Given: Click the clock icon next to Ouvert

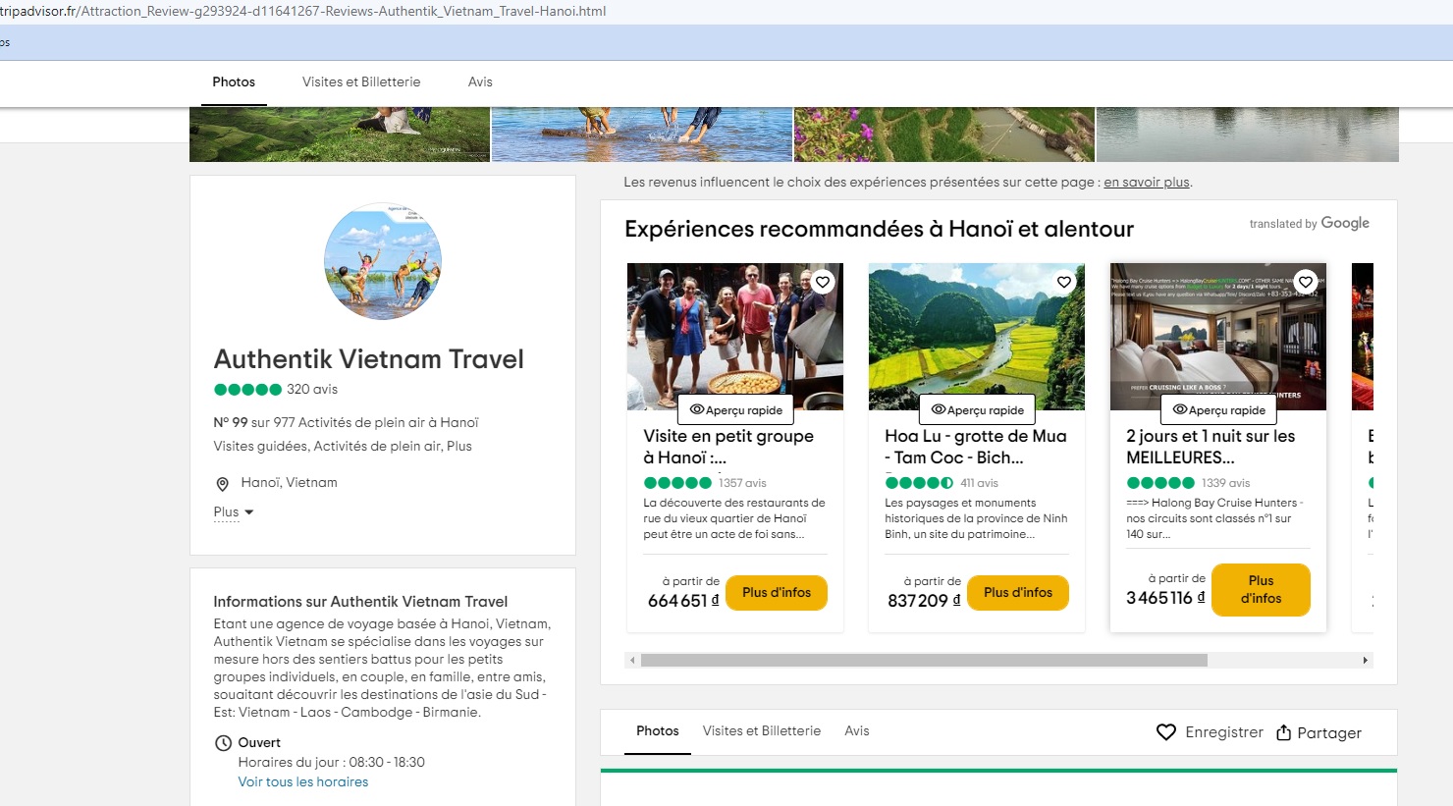Looking at the screenshot, I should [223, 743].
